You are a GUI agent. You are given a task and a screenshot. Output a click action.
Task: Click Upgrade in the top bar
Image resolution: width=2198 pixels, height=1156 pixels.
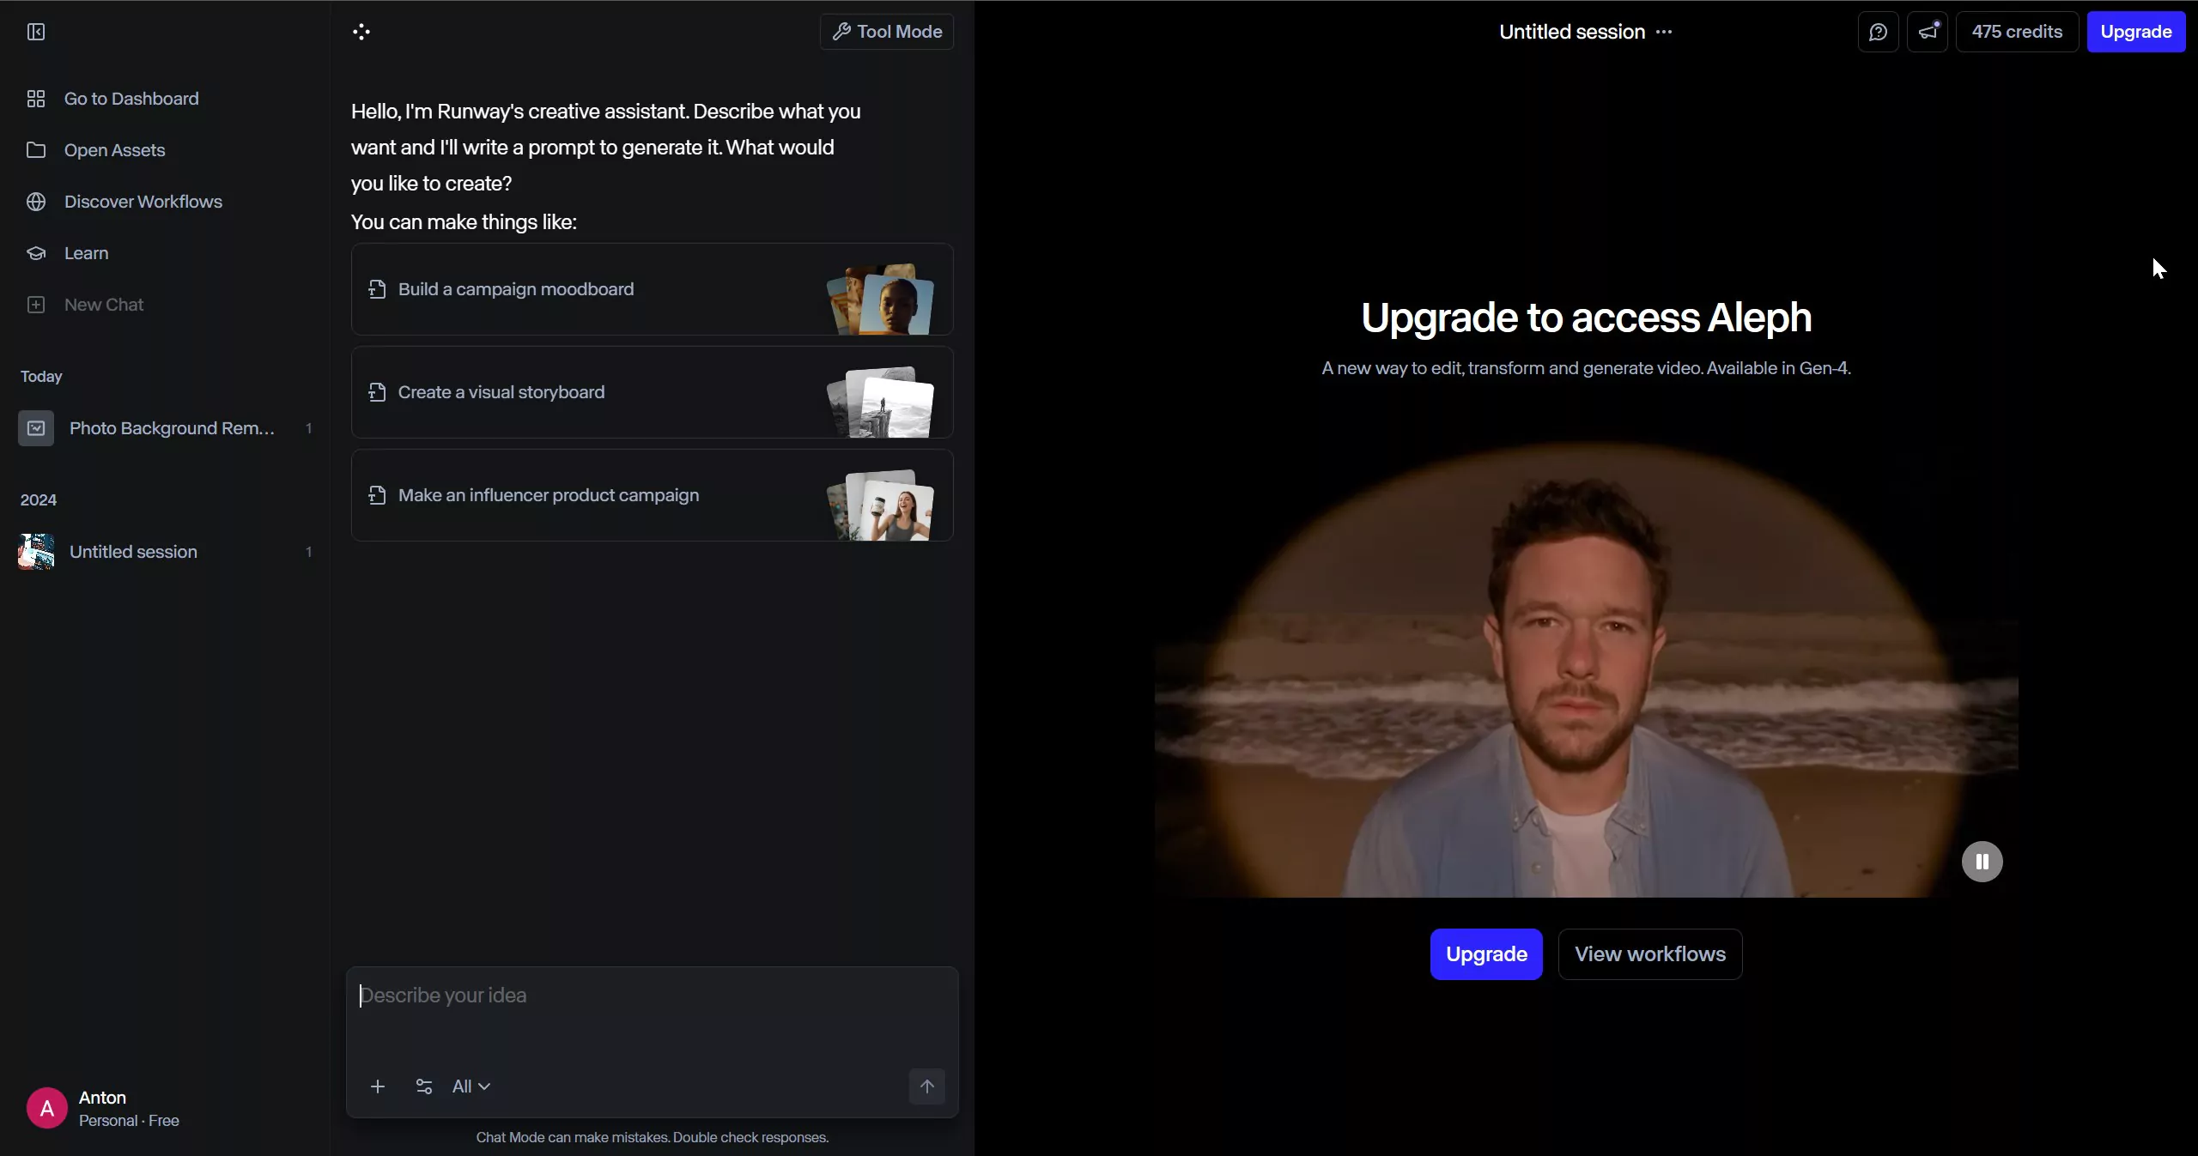click(x=2136, y=32)
